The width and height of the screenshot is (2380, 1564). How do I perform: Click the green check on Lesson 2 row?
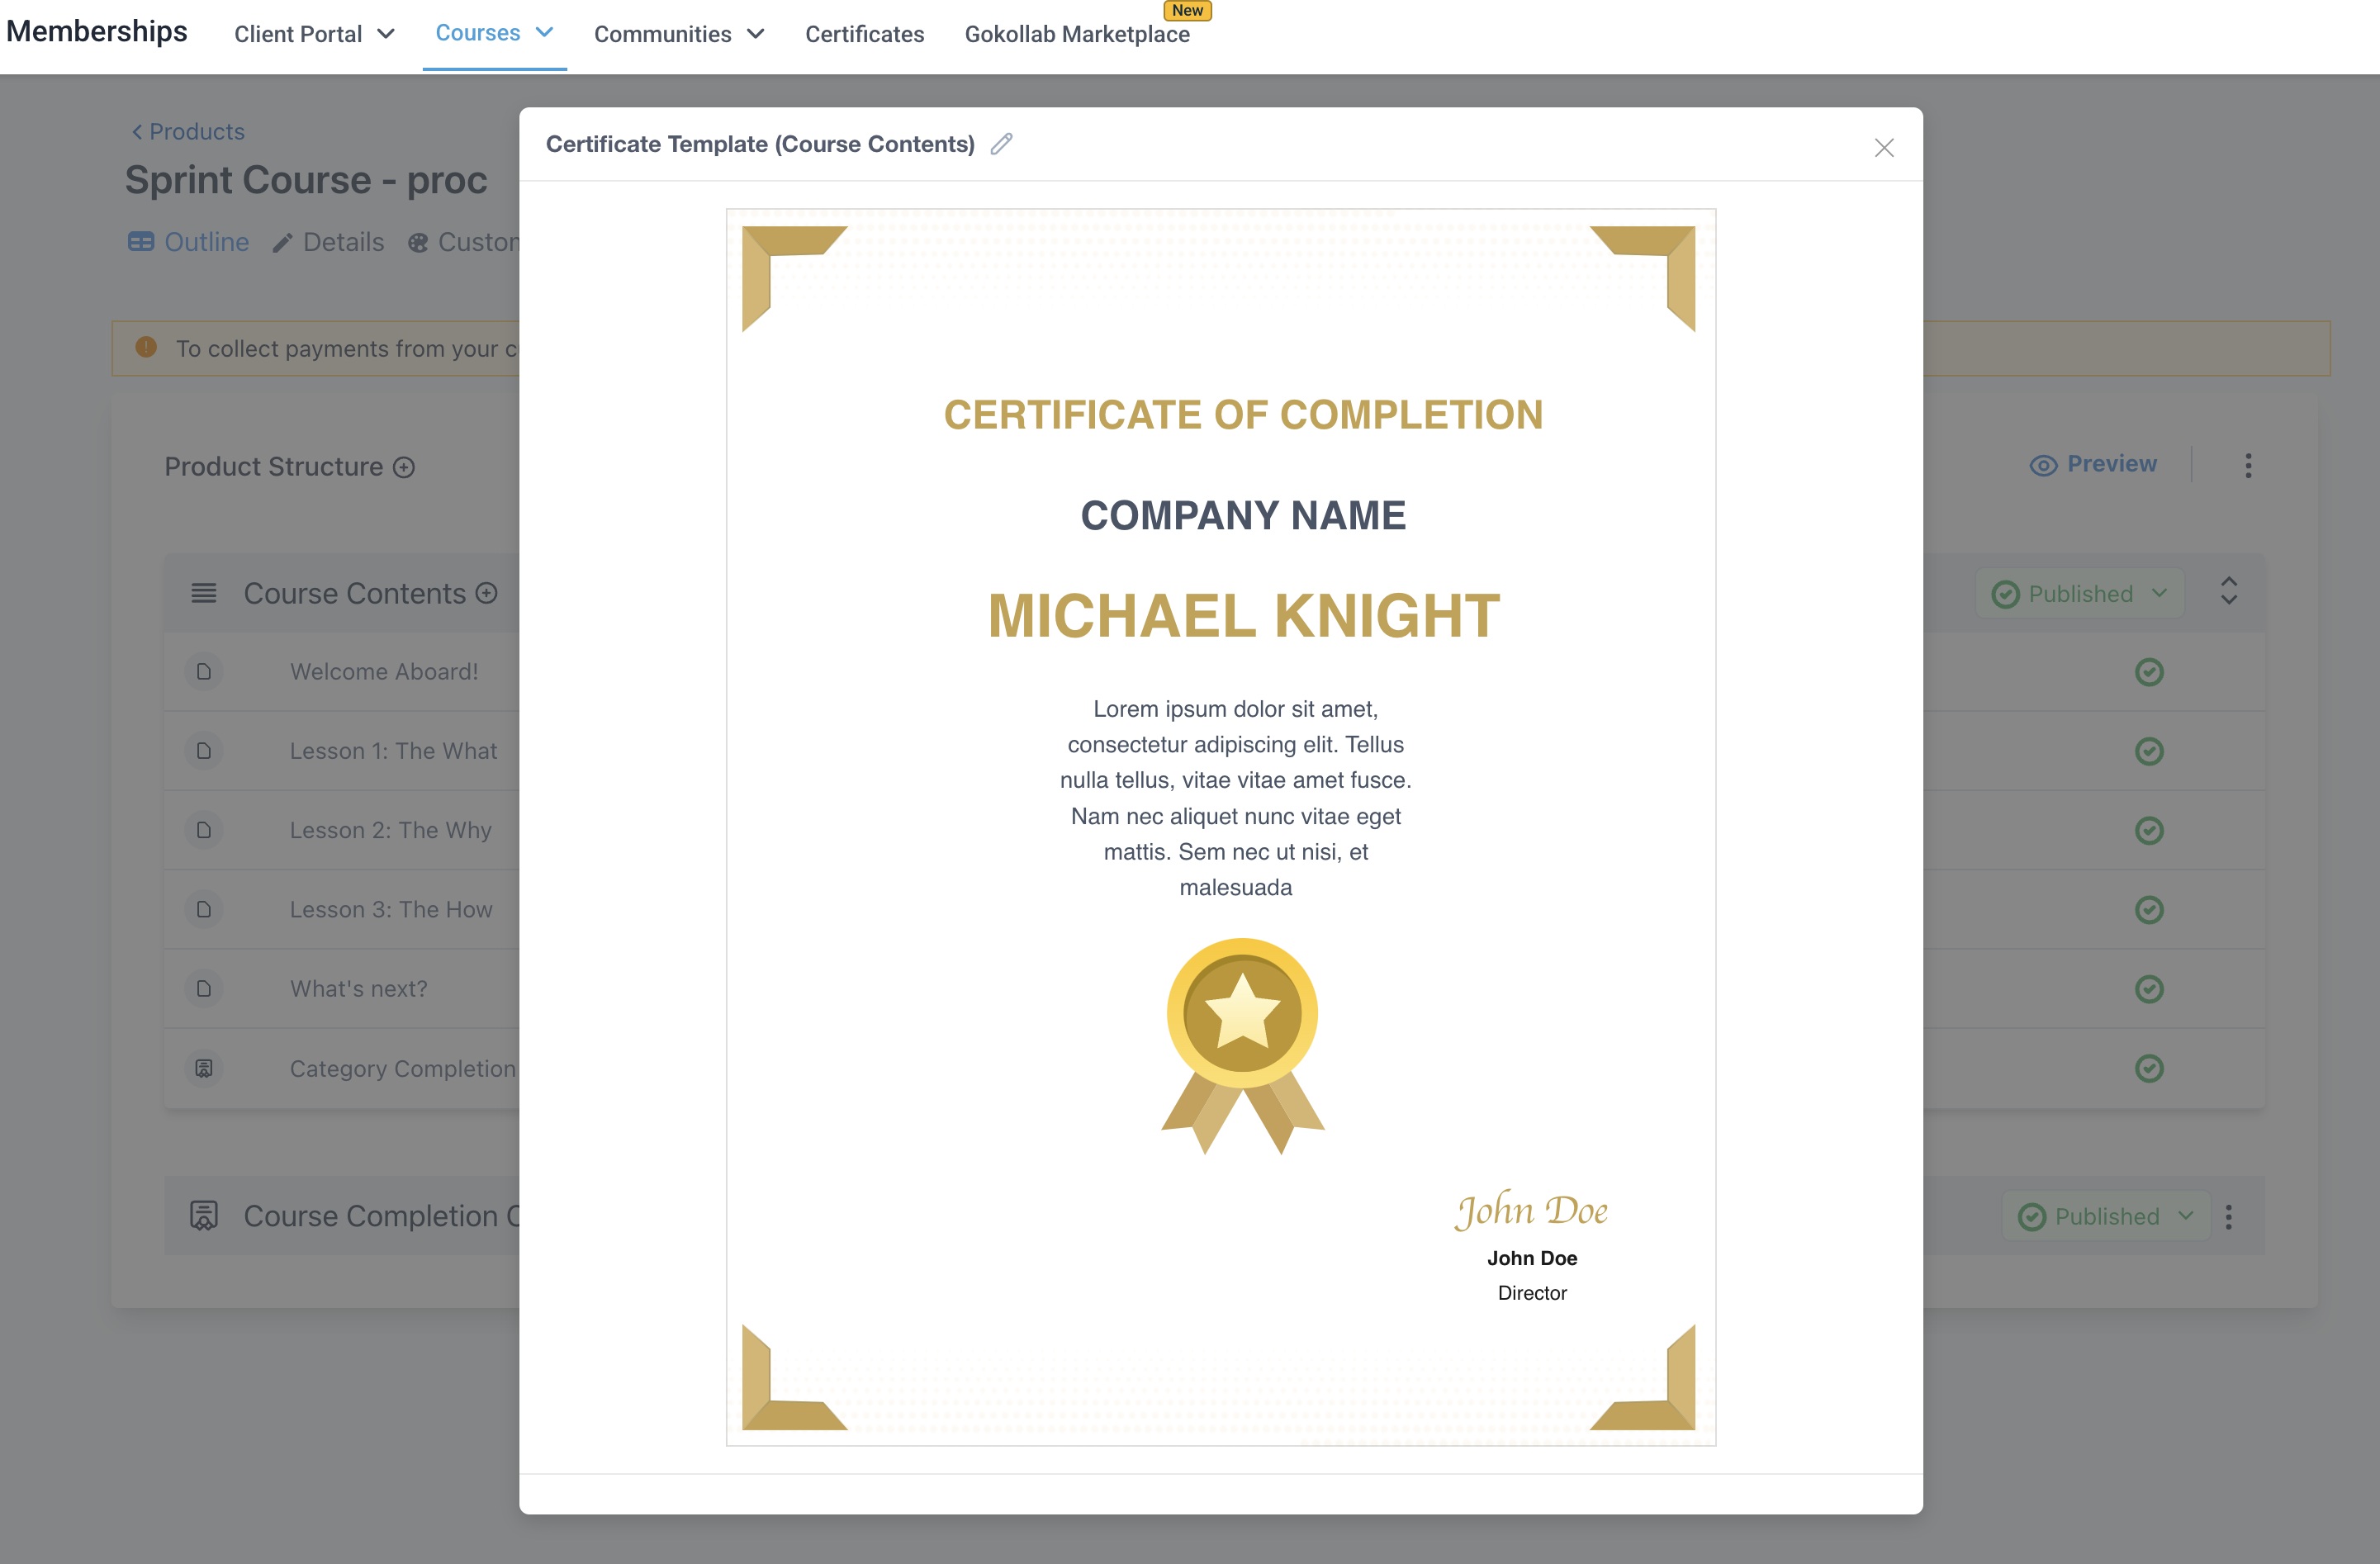(x=2149, y=830)
